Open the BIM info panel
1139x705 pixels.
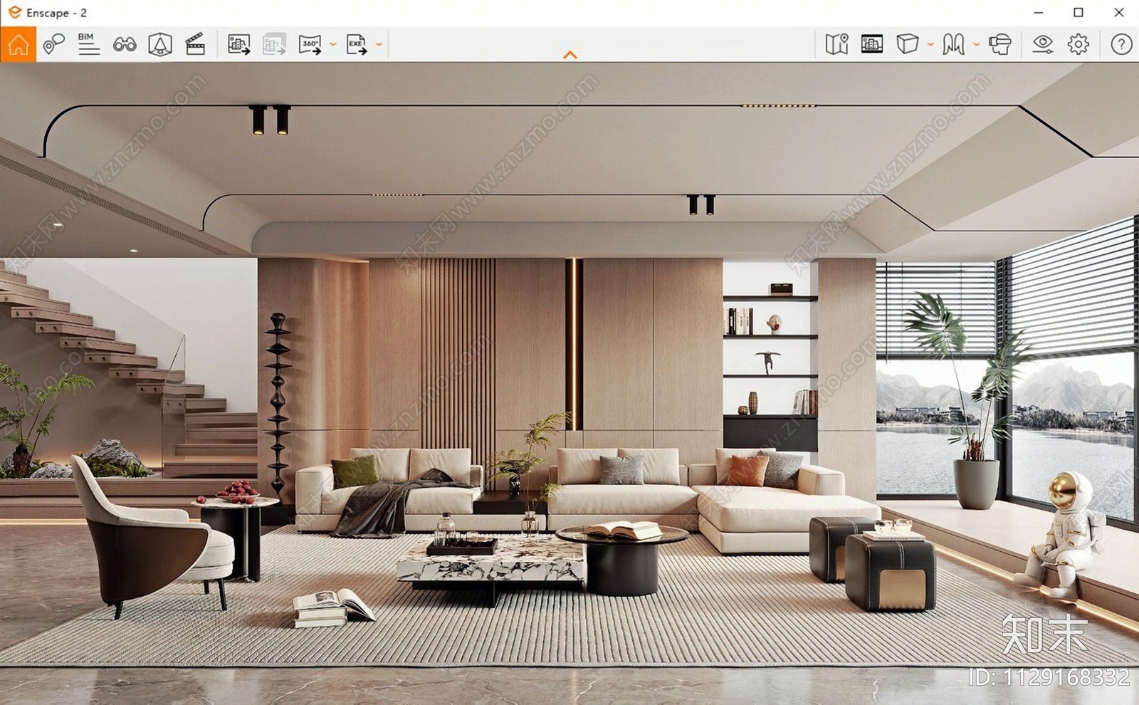pyautogui.click(x=88, y=44)
